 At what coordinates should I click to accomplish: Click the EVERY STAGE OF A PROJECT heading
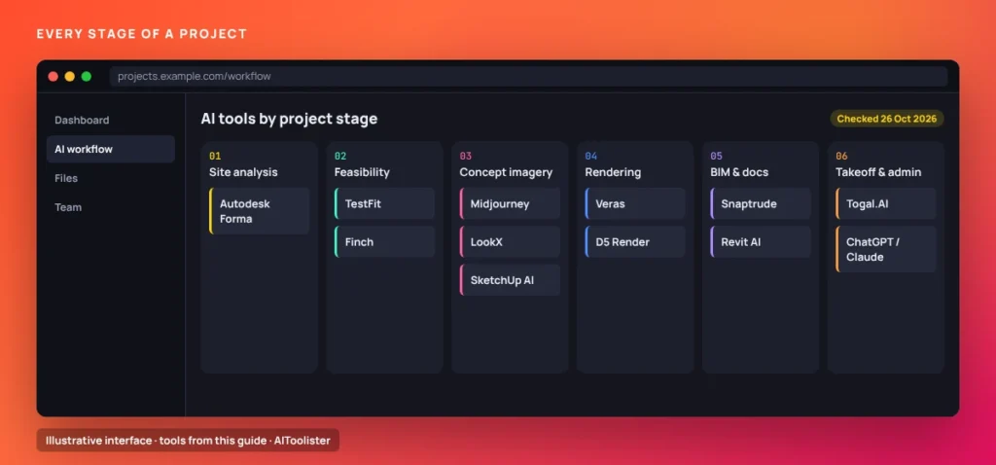coord(142,34)
